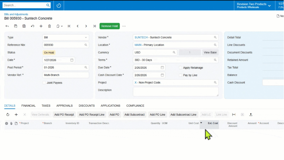
Task: Open the Cash Discount Date calendar picker
Action: [x=162, y=75]
